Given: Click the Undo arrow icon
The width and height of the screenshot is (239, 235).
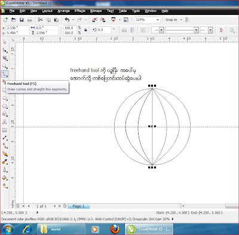Looking at the screenshot, I should (x=67, y=20).
